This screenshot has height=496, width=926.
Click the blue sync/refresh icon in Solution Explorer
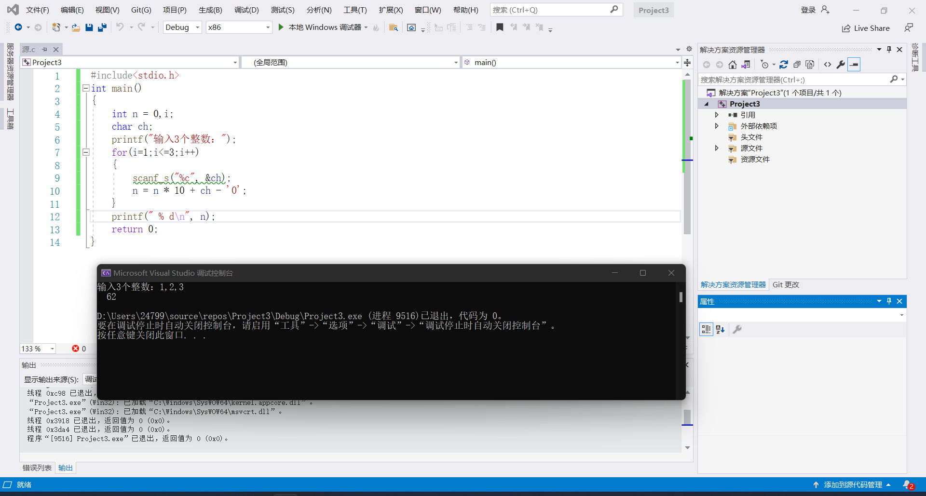[784, 65]
